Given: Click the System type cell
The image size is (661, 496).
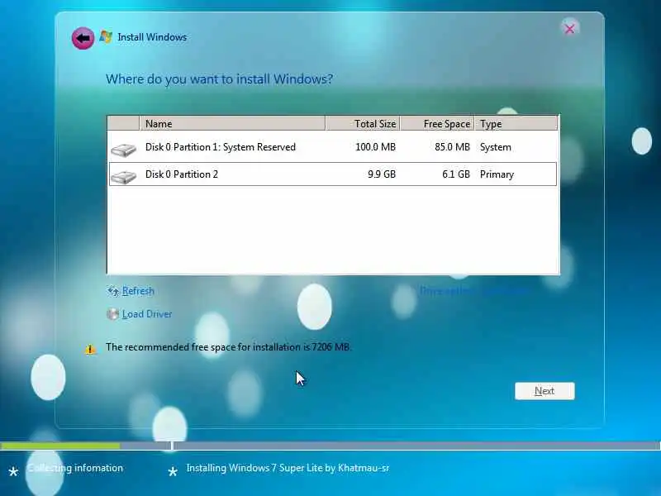Looking at the screenshot, I should tap(496, 147).
